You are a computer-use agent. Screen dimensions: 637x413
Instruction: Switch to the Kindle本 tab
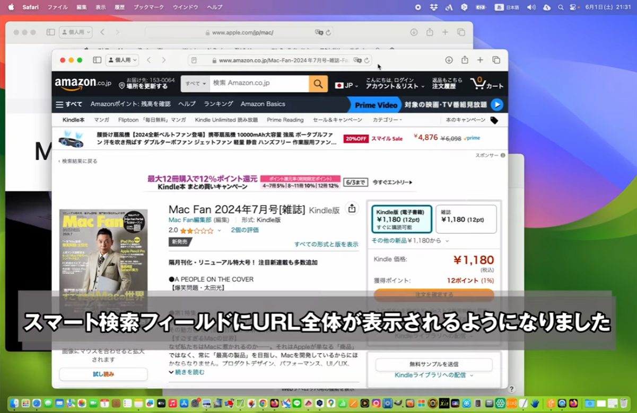73,120
